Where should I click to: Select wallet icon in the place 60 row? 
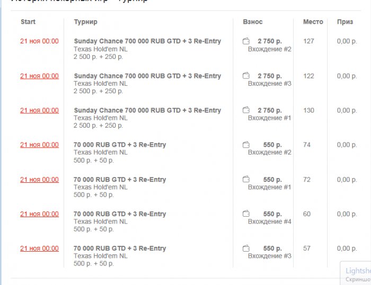(x=246, y=214)
